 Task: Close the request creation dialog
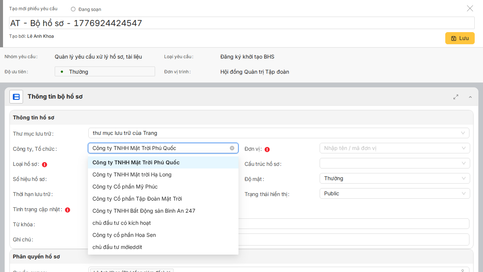pos(470,8)
